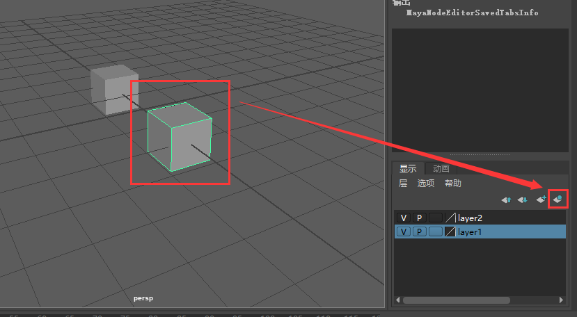Cycle display type box for layer2
This screenshot has height=317, width=577.
pos(435,218)
